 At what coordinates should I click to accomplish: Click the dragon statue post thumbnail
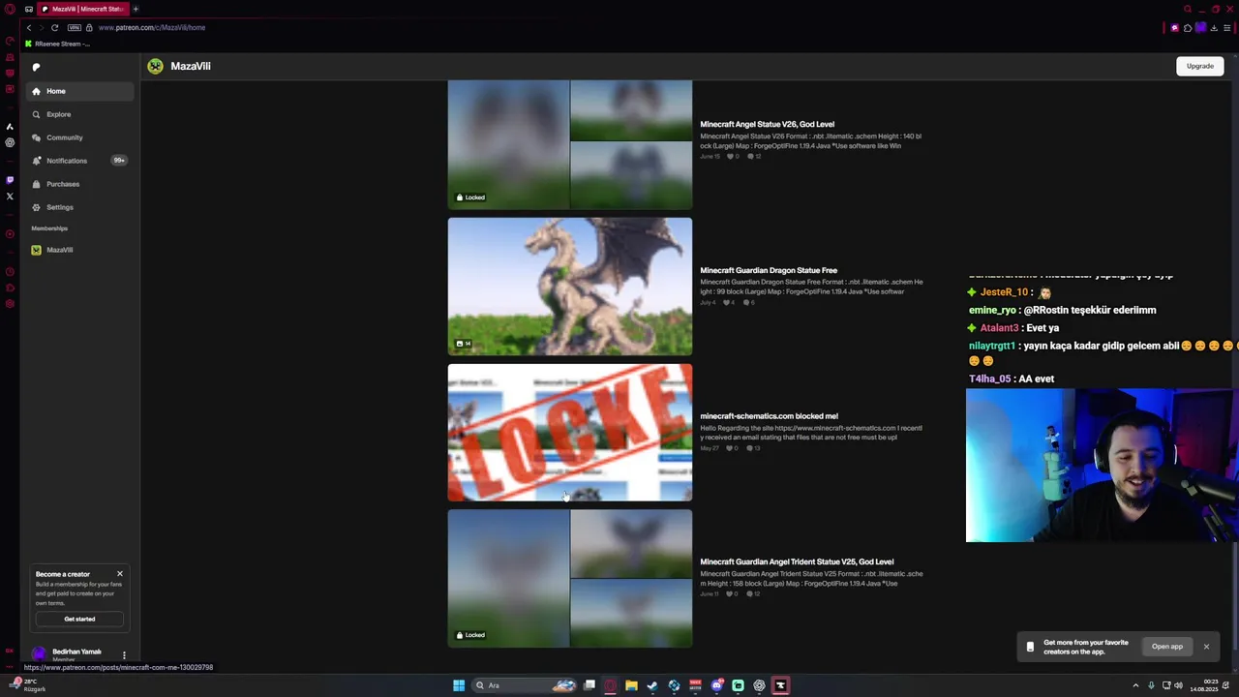[x=570, y=287]
